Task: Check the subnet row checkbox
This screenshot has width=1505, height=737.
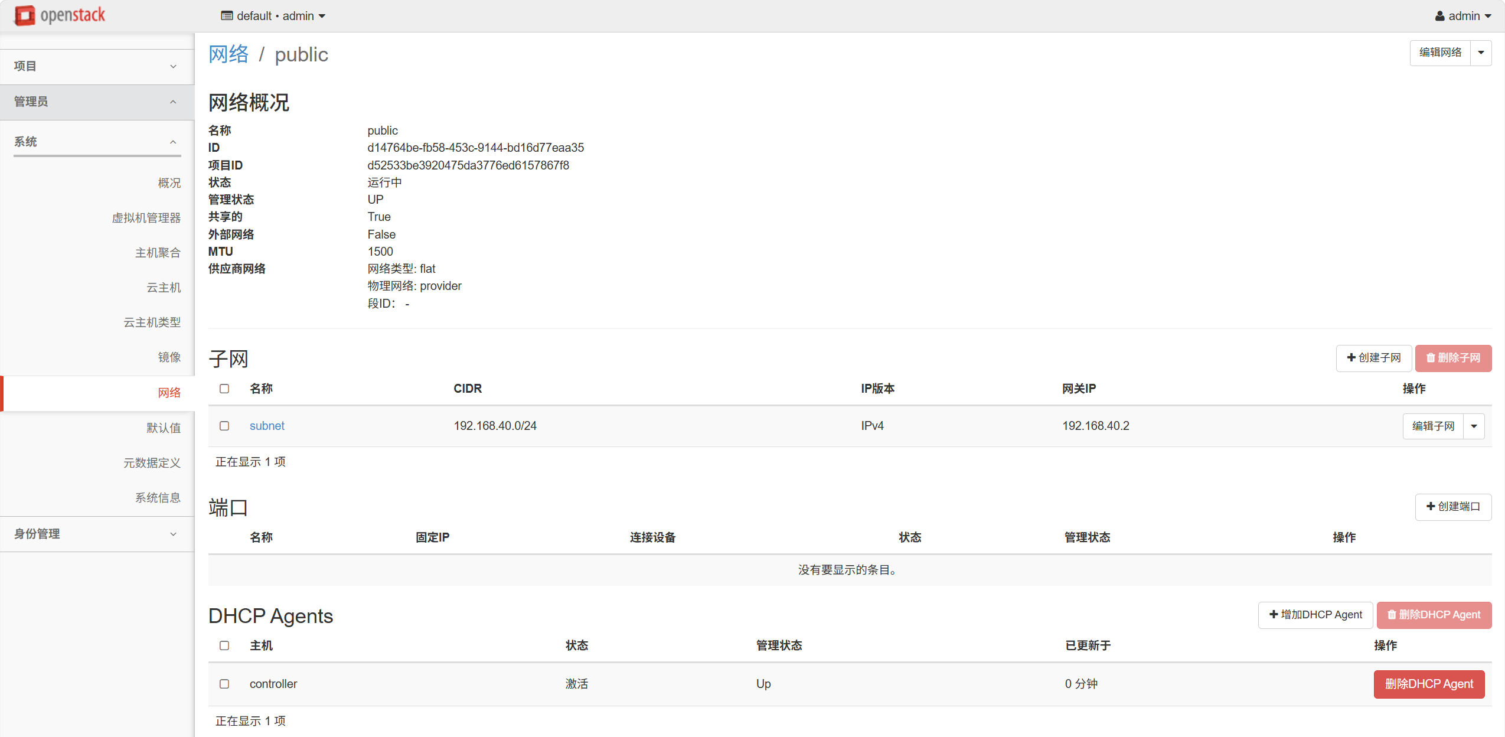Action: point(224,426)
